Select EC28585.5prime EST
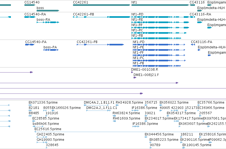The image size is (226, 149). (x=34, y=121)
